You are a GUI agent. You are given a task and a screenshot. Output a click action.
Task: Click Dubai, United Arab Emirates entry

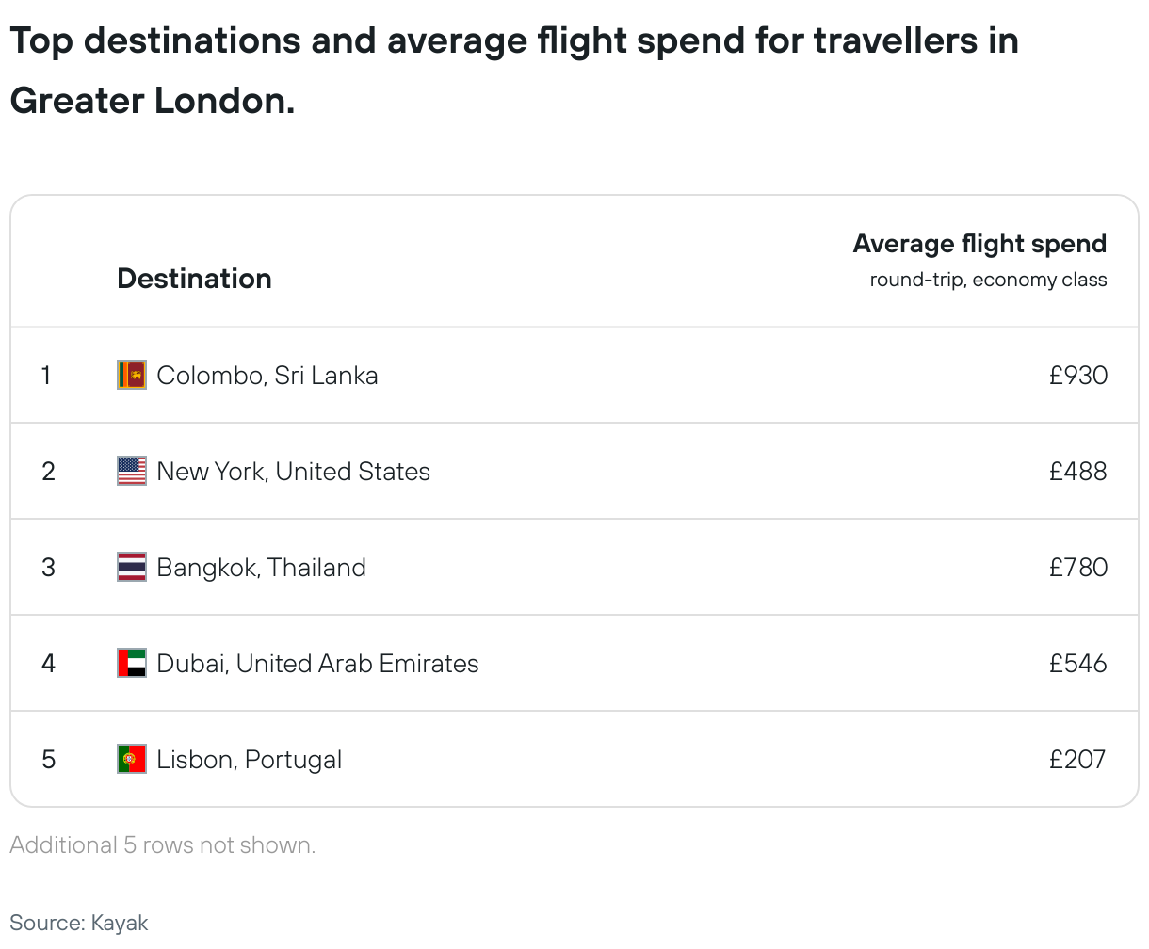[x=317, y=664]
